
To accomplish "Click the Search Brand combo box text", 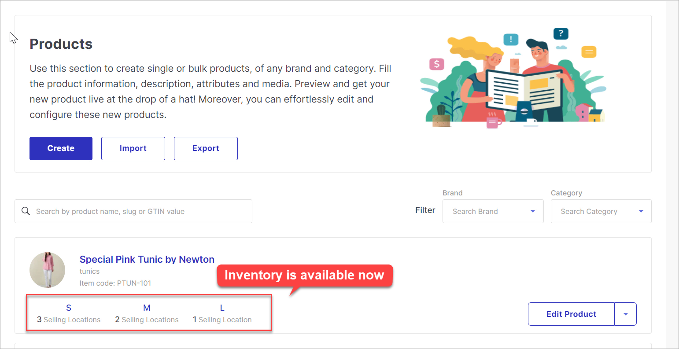I will point(475,211).
